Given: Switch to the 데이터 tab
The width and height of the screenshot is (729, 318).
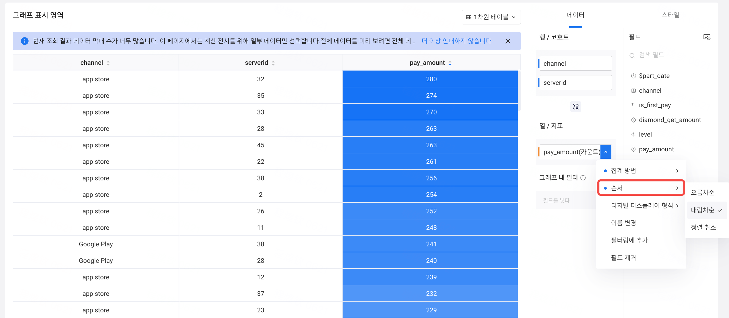Looking at the screenshot, I should [575, 15].
